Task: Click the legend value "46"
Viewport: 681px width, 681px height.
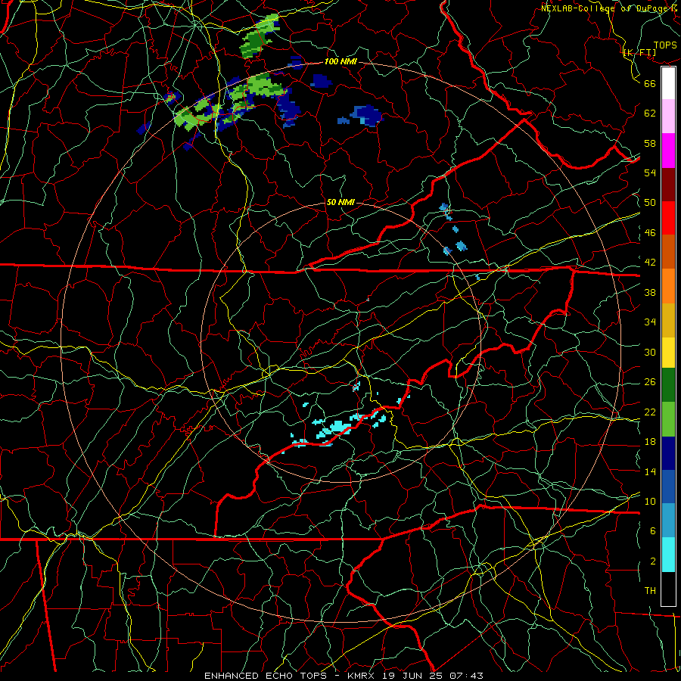Action: point(650,233)
